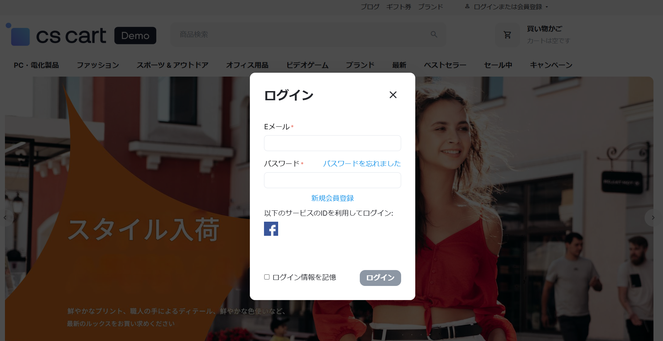Image resolution: width=663 pixels, height=341 pixels.
Task: Click the previous banner slide arrow
Action: pos(5,218)
